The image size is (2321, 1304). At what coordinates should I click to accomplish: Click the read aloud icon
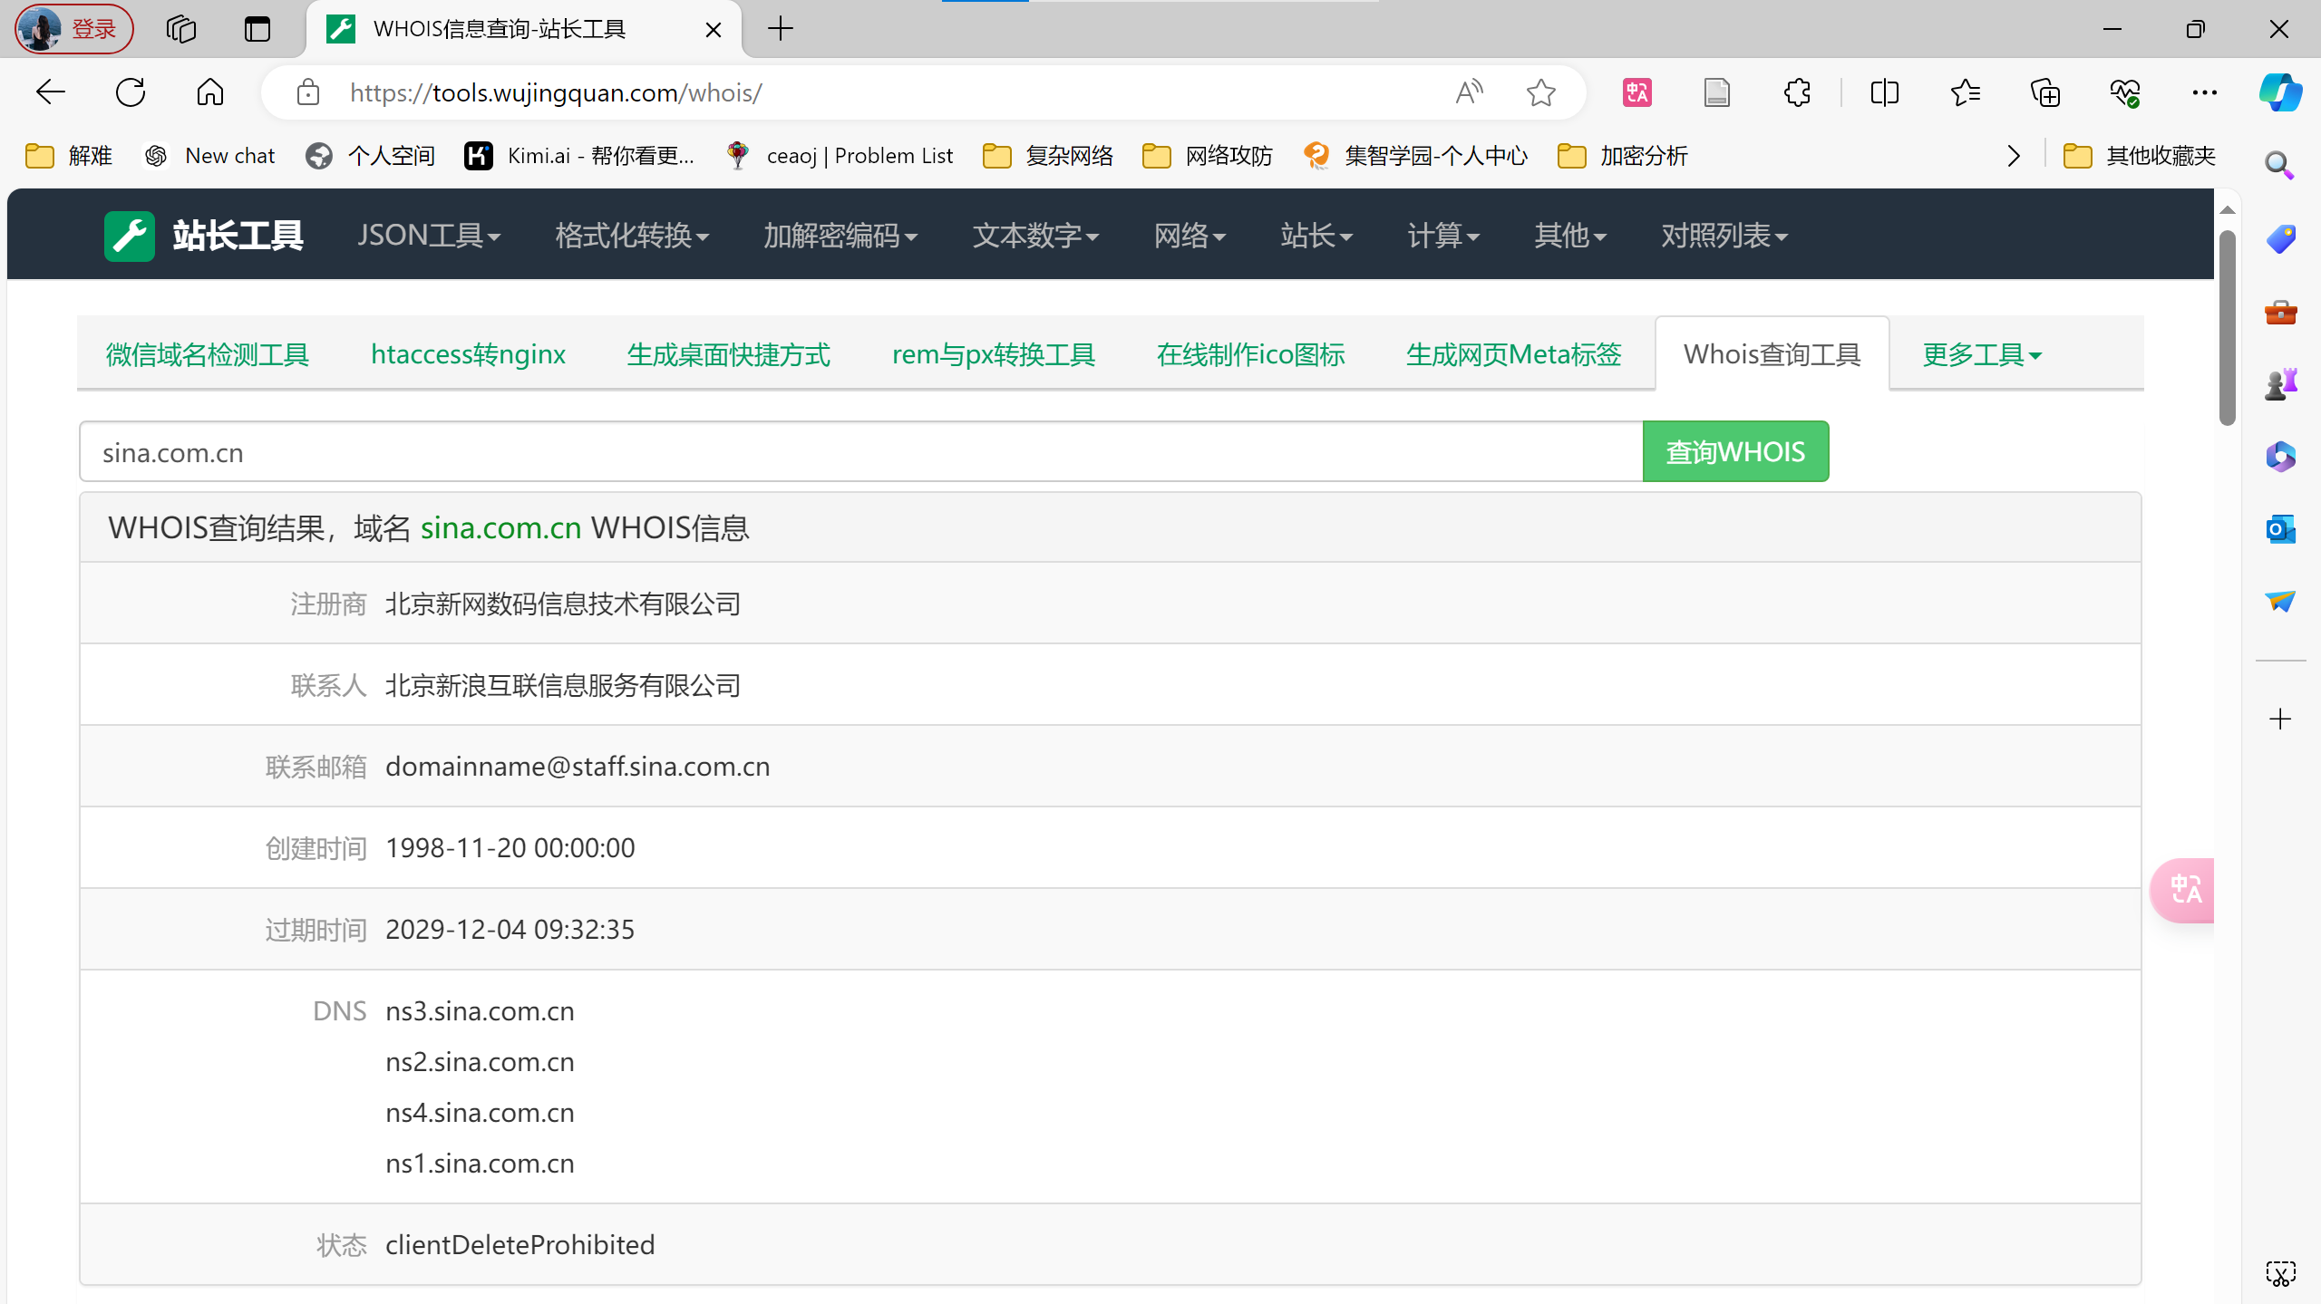(1469, 92)
